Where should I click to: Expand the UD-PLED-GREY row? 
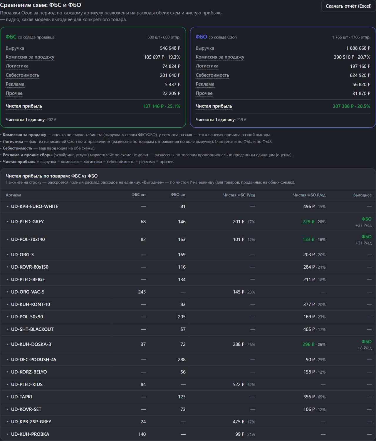188,222
